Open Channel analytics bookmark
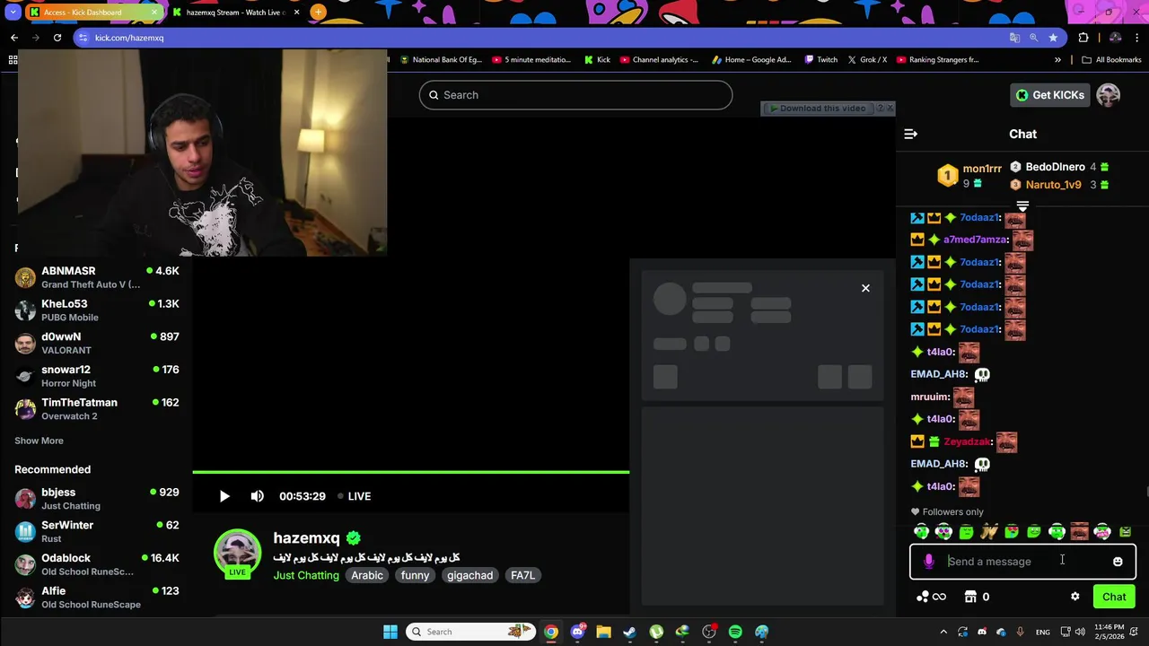1149x646 pixels. click(x=659, y=60)
